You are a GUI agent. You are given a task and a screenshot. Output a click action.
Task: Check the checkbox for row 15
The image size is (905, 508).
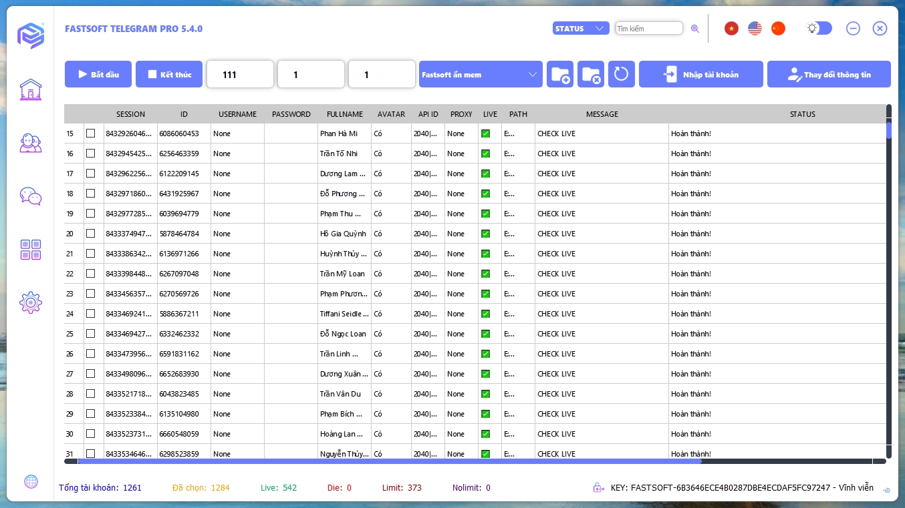coord(90,134)
